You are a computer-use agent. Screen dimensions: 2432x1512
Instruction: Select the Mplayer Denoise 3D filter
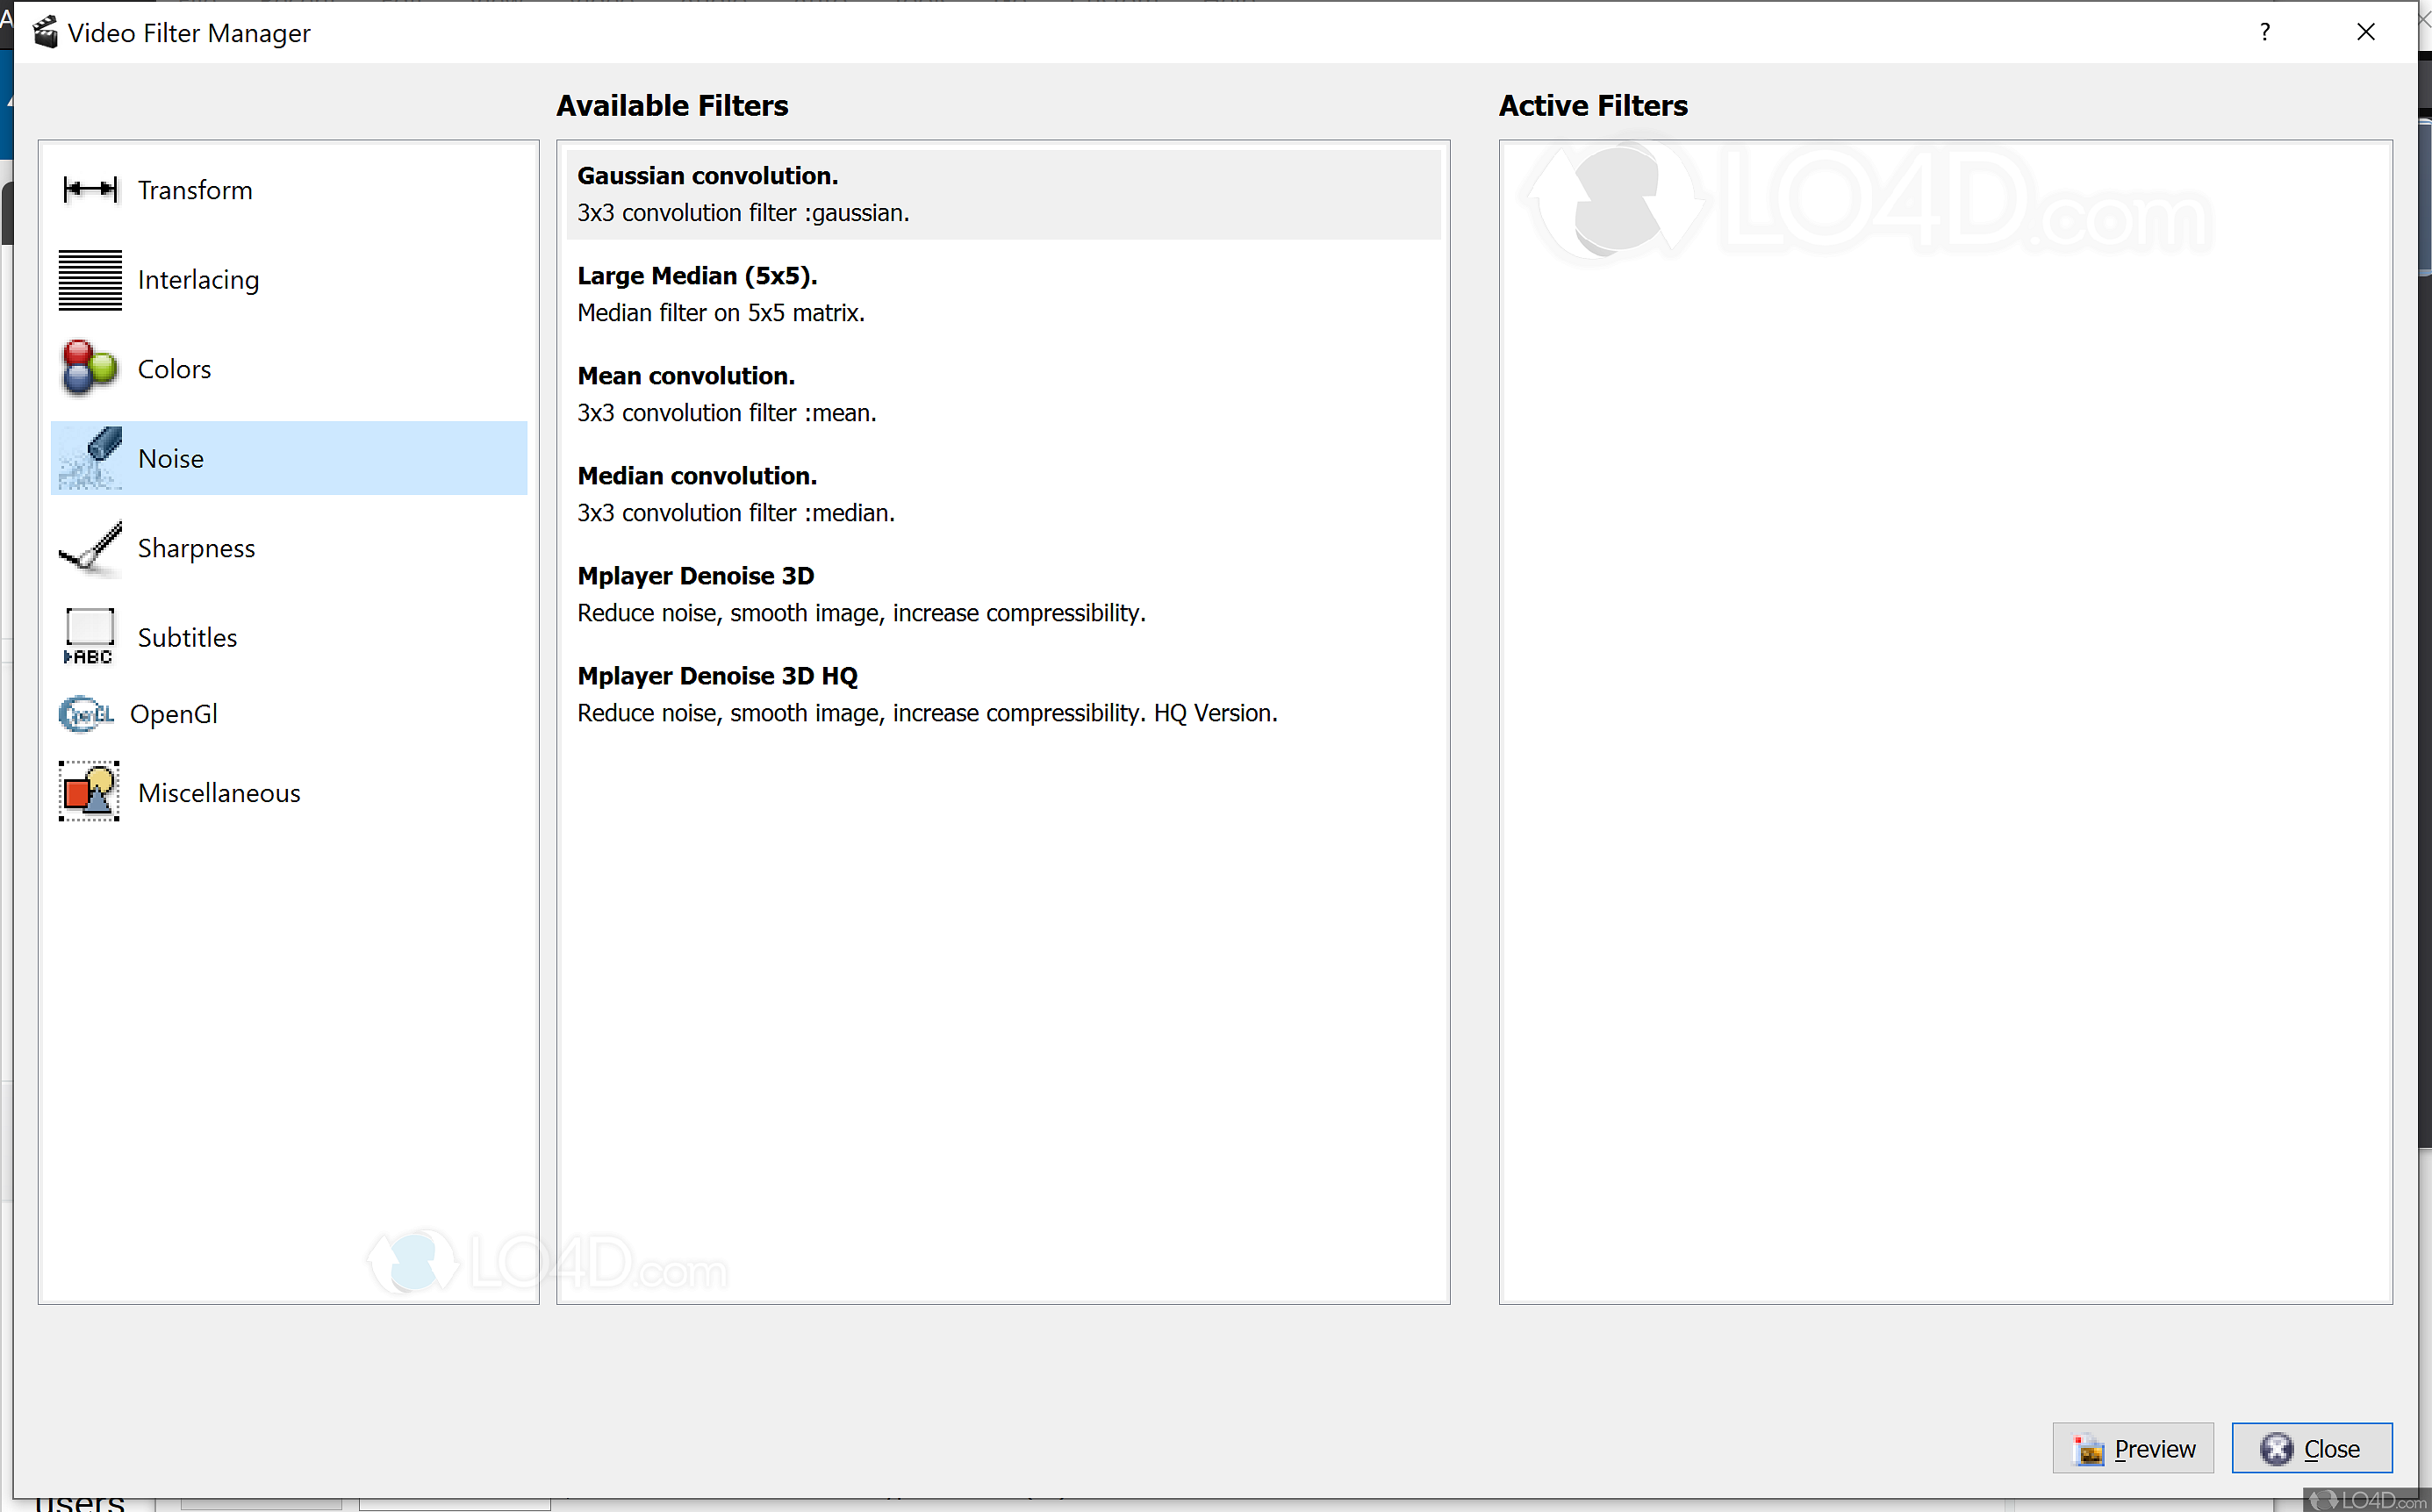[x=697, y=575]
